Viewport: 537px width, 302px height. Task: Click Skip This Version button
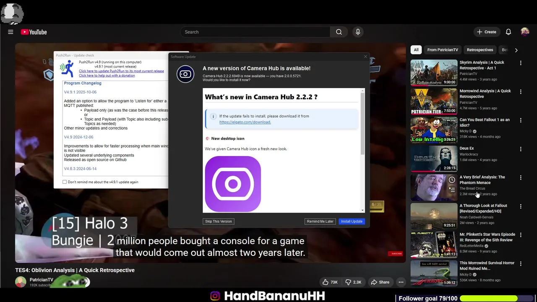tap(218, 221)
